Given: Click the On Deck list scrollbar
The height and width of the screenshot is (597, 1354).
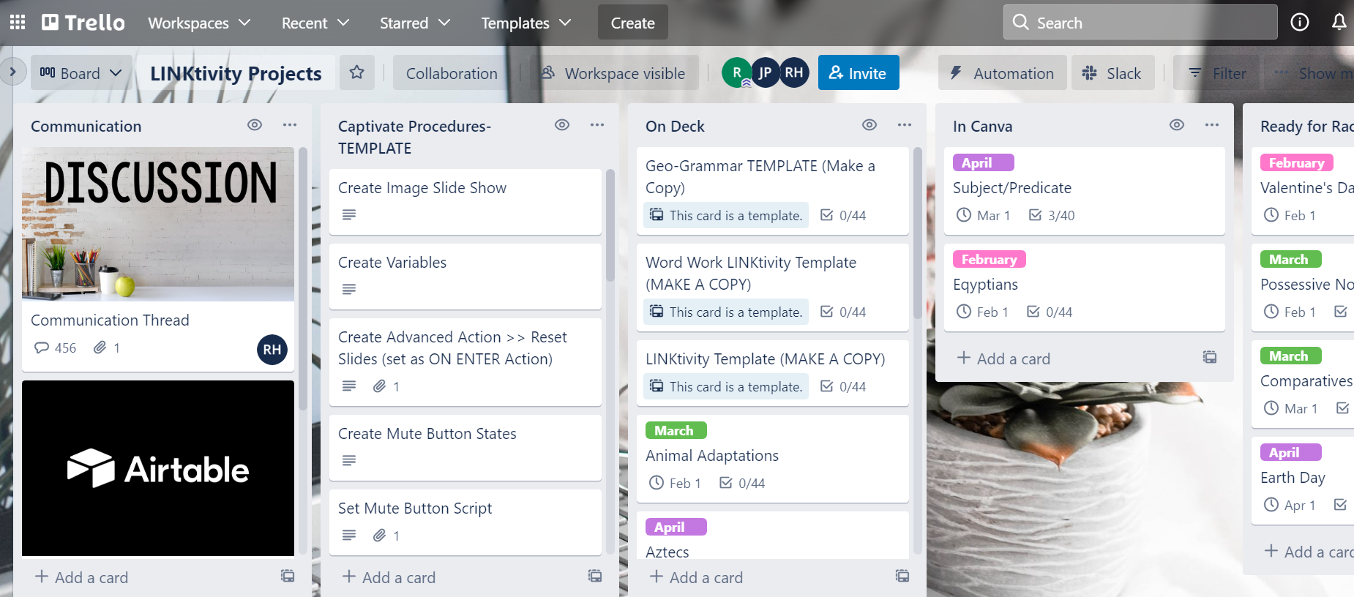Looking at the screenshot, I should point(918,233).
